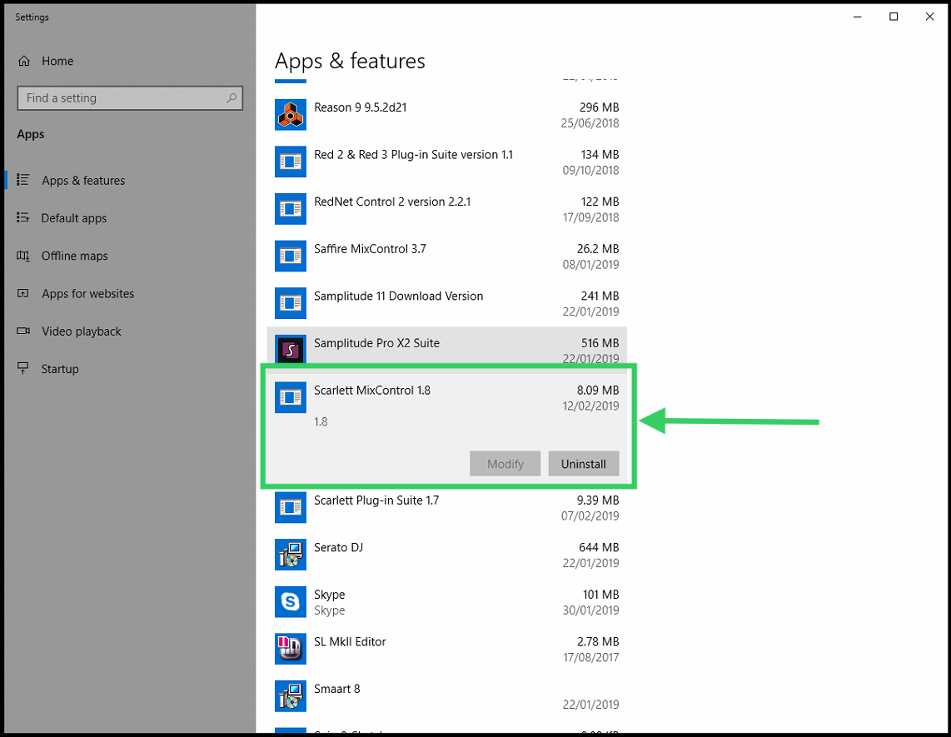
Task: Click the Serato DJ installer icon
Action: [x=290, y=555]
